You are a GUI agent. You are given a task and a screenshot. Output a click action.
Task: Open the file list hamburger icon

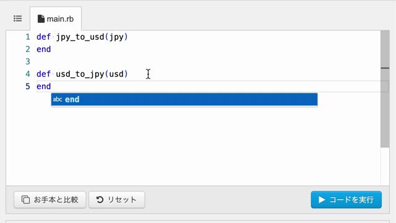click(18, 19)
